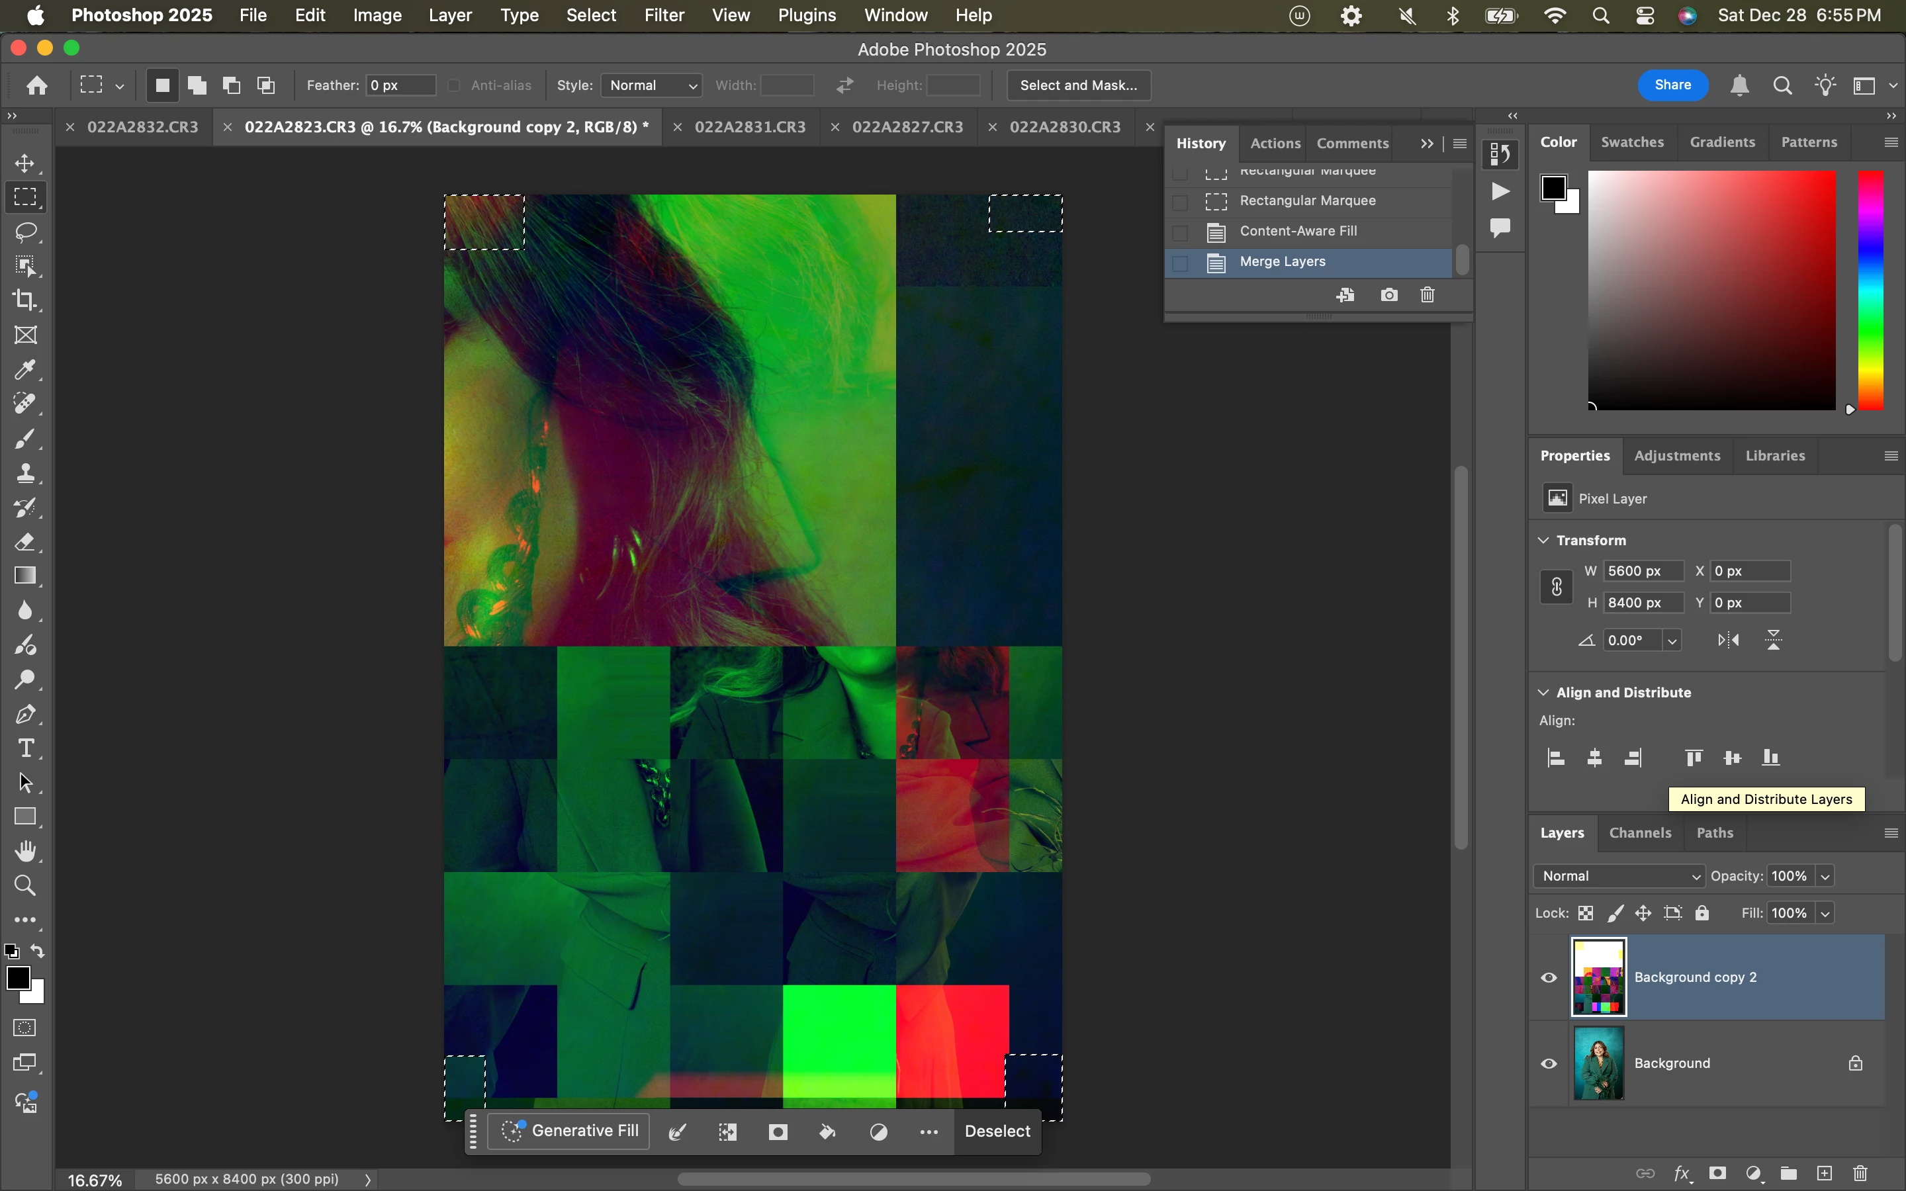Image resolution: width=1906 pixels, height=1191 pixels.
Task: Create new snapshot in History panel
Action: point(1389,294)
